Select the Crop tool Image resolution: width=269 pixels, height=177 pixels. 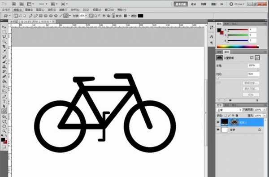4,46
